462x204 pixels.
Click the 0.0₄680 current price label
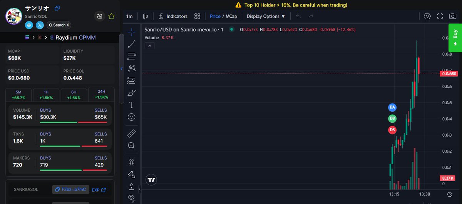pyautogui.click(x=449, y=74)
